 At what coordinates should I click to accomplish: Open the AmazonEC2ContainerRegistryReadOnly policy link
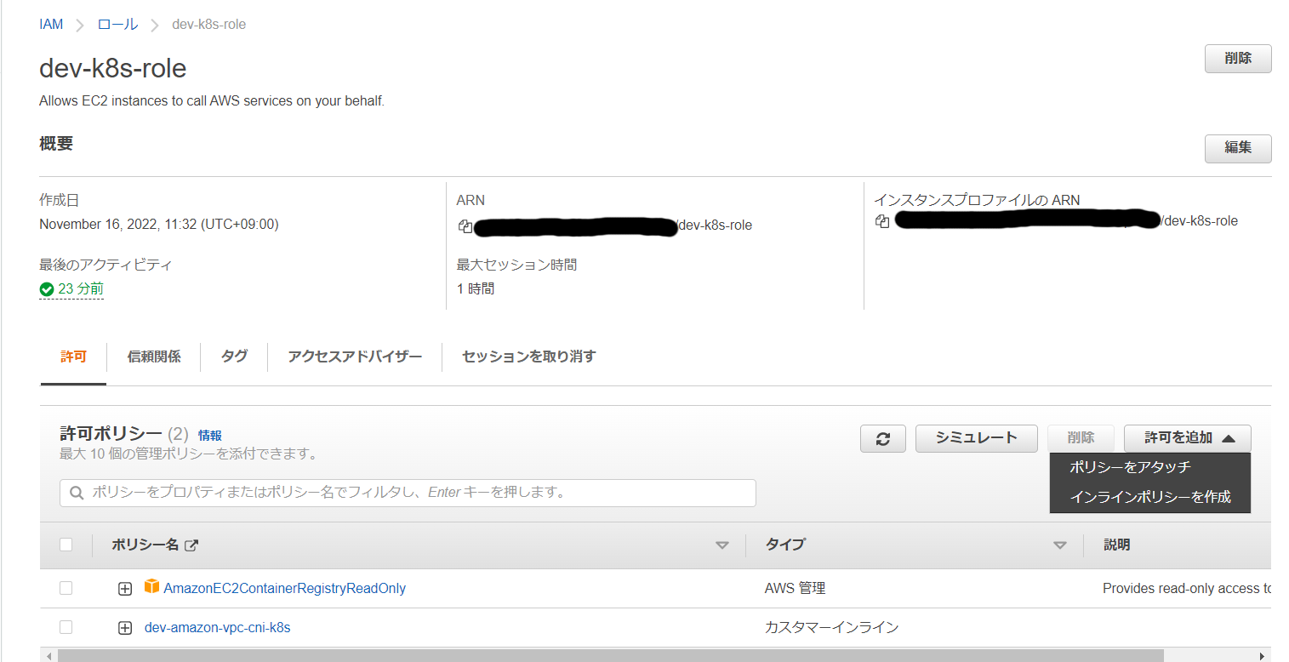click(x=284, y=588)
